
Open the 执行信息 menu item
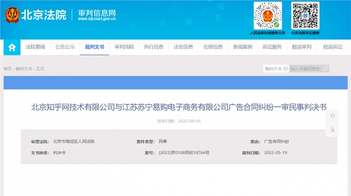point(154,47)
